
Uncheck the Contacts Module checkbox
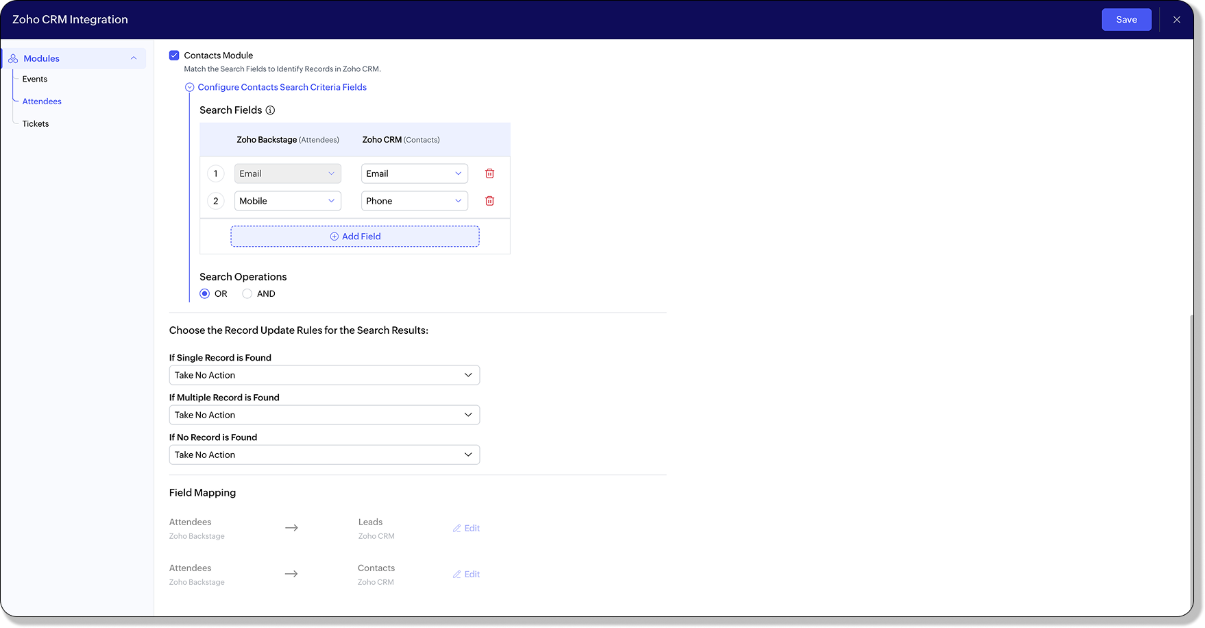pos(174,56)
